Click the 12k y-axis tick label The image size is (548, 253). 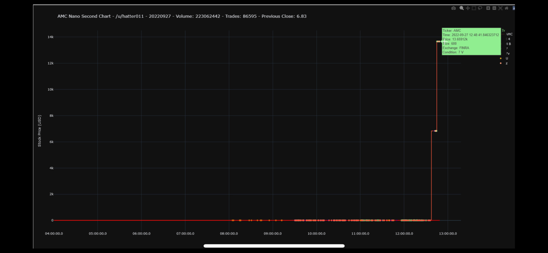(x=50, y=63)
